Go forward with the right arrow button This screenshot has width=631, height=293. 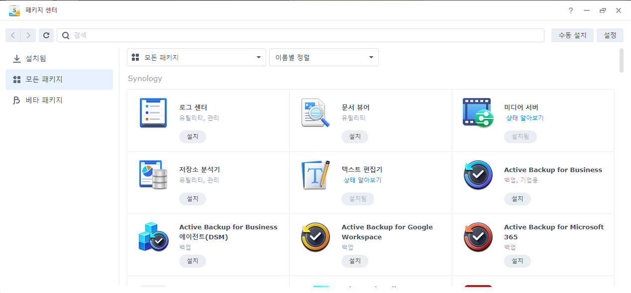(x=28, y=35)
